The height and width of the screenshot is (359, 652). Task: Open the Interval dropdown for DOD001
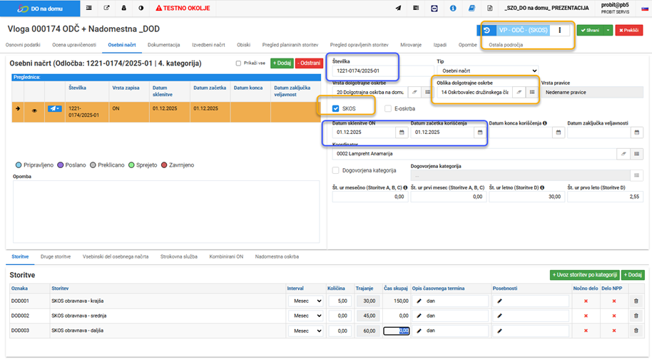tap(306, 301)
